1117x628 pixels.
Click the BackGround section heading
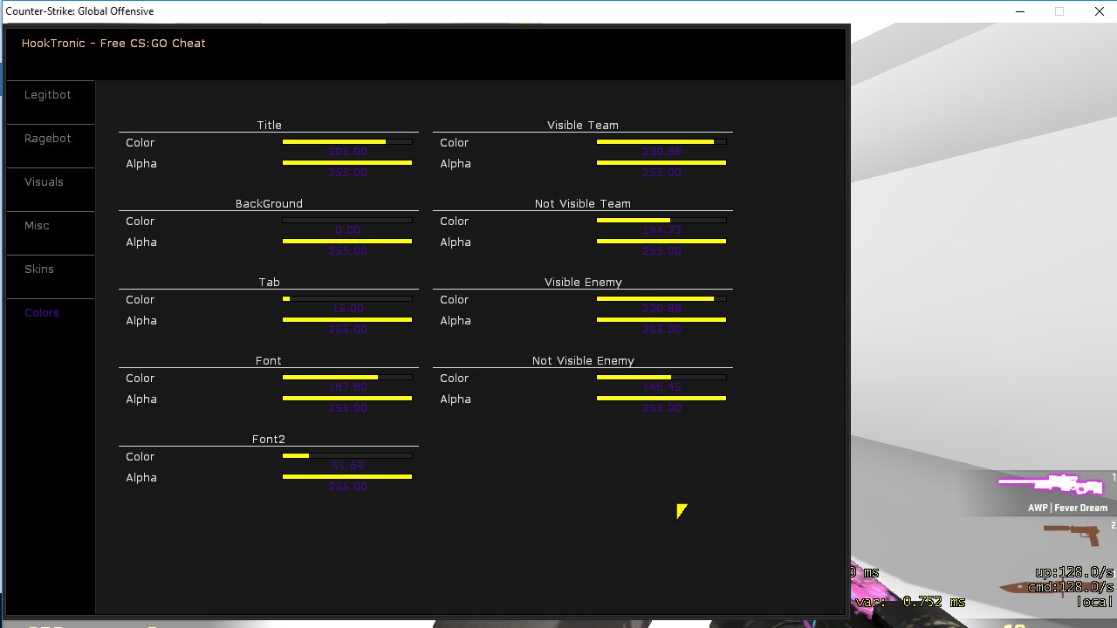click(269, 204)
